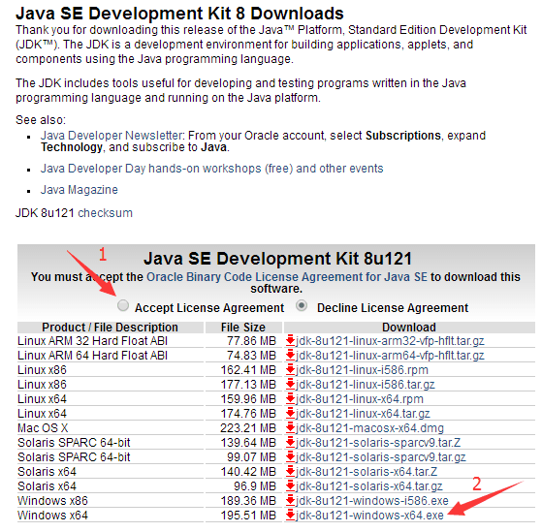Image resolution: width=542 pixels, height=532 pixels.
Task: Select the Accept License Agreement radio button
Action: (123, 305)
